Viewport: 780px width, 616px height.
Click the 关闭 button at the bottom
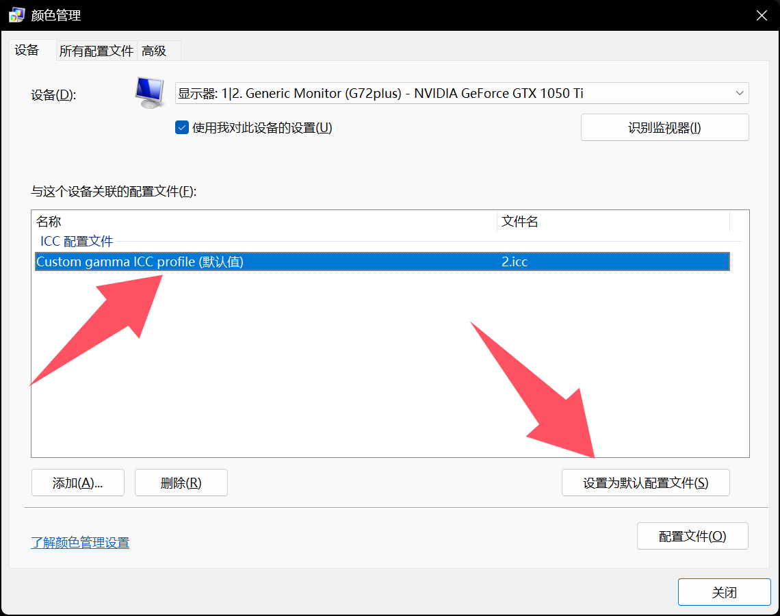click(724, 592)
